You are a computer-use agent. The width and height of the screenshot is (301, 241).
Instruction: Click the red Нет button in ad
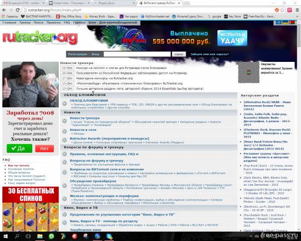[44, 148]
